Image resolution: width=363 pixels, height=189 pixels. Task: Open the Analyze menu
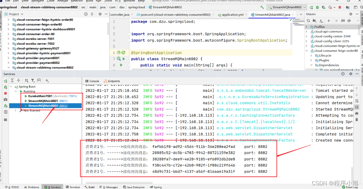click(x=63, y=1)
